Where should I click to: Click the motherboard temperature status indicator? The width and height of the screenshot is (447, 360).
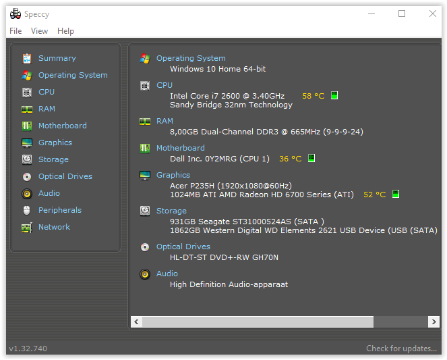point(311,159)
